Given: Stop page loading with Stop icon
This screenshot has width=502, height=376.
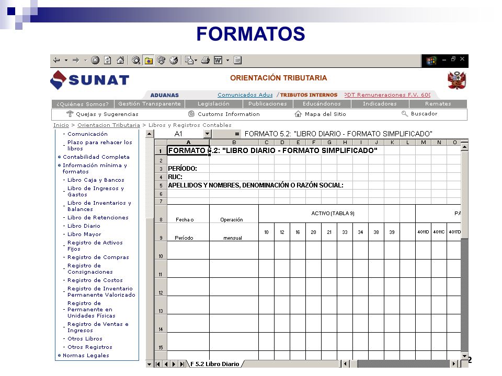Looking at the screenshot, I should 95,60.
